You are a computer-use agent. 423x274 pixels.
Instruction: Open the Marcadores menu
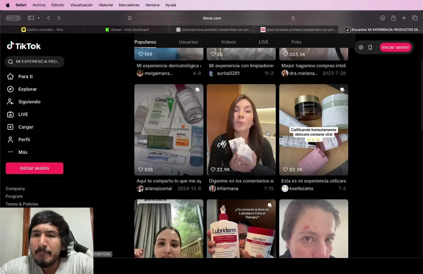click(x=129, y=5)
